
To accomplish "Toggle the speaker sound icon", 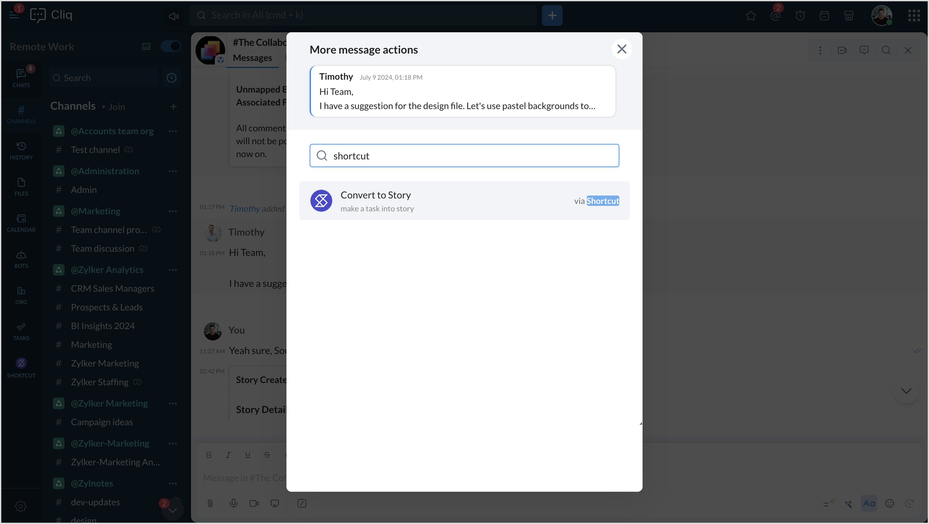I will click(x=174, y=16).
